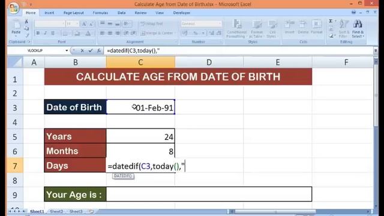Switch to the Data ribbon tab
The height and width of the screenshot is (216, 384).
tap(121, 13)
